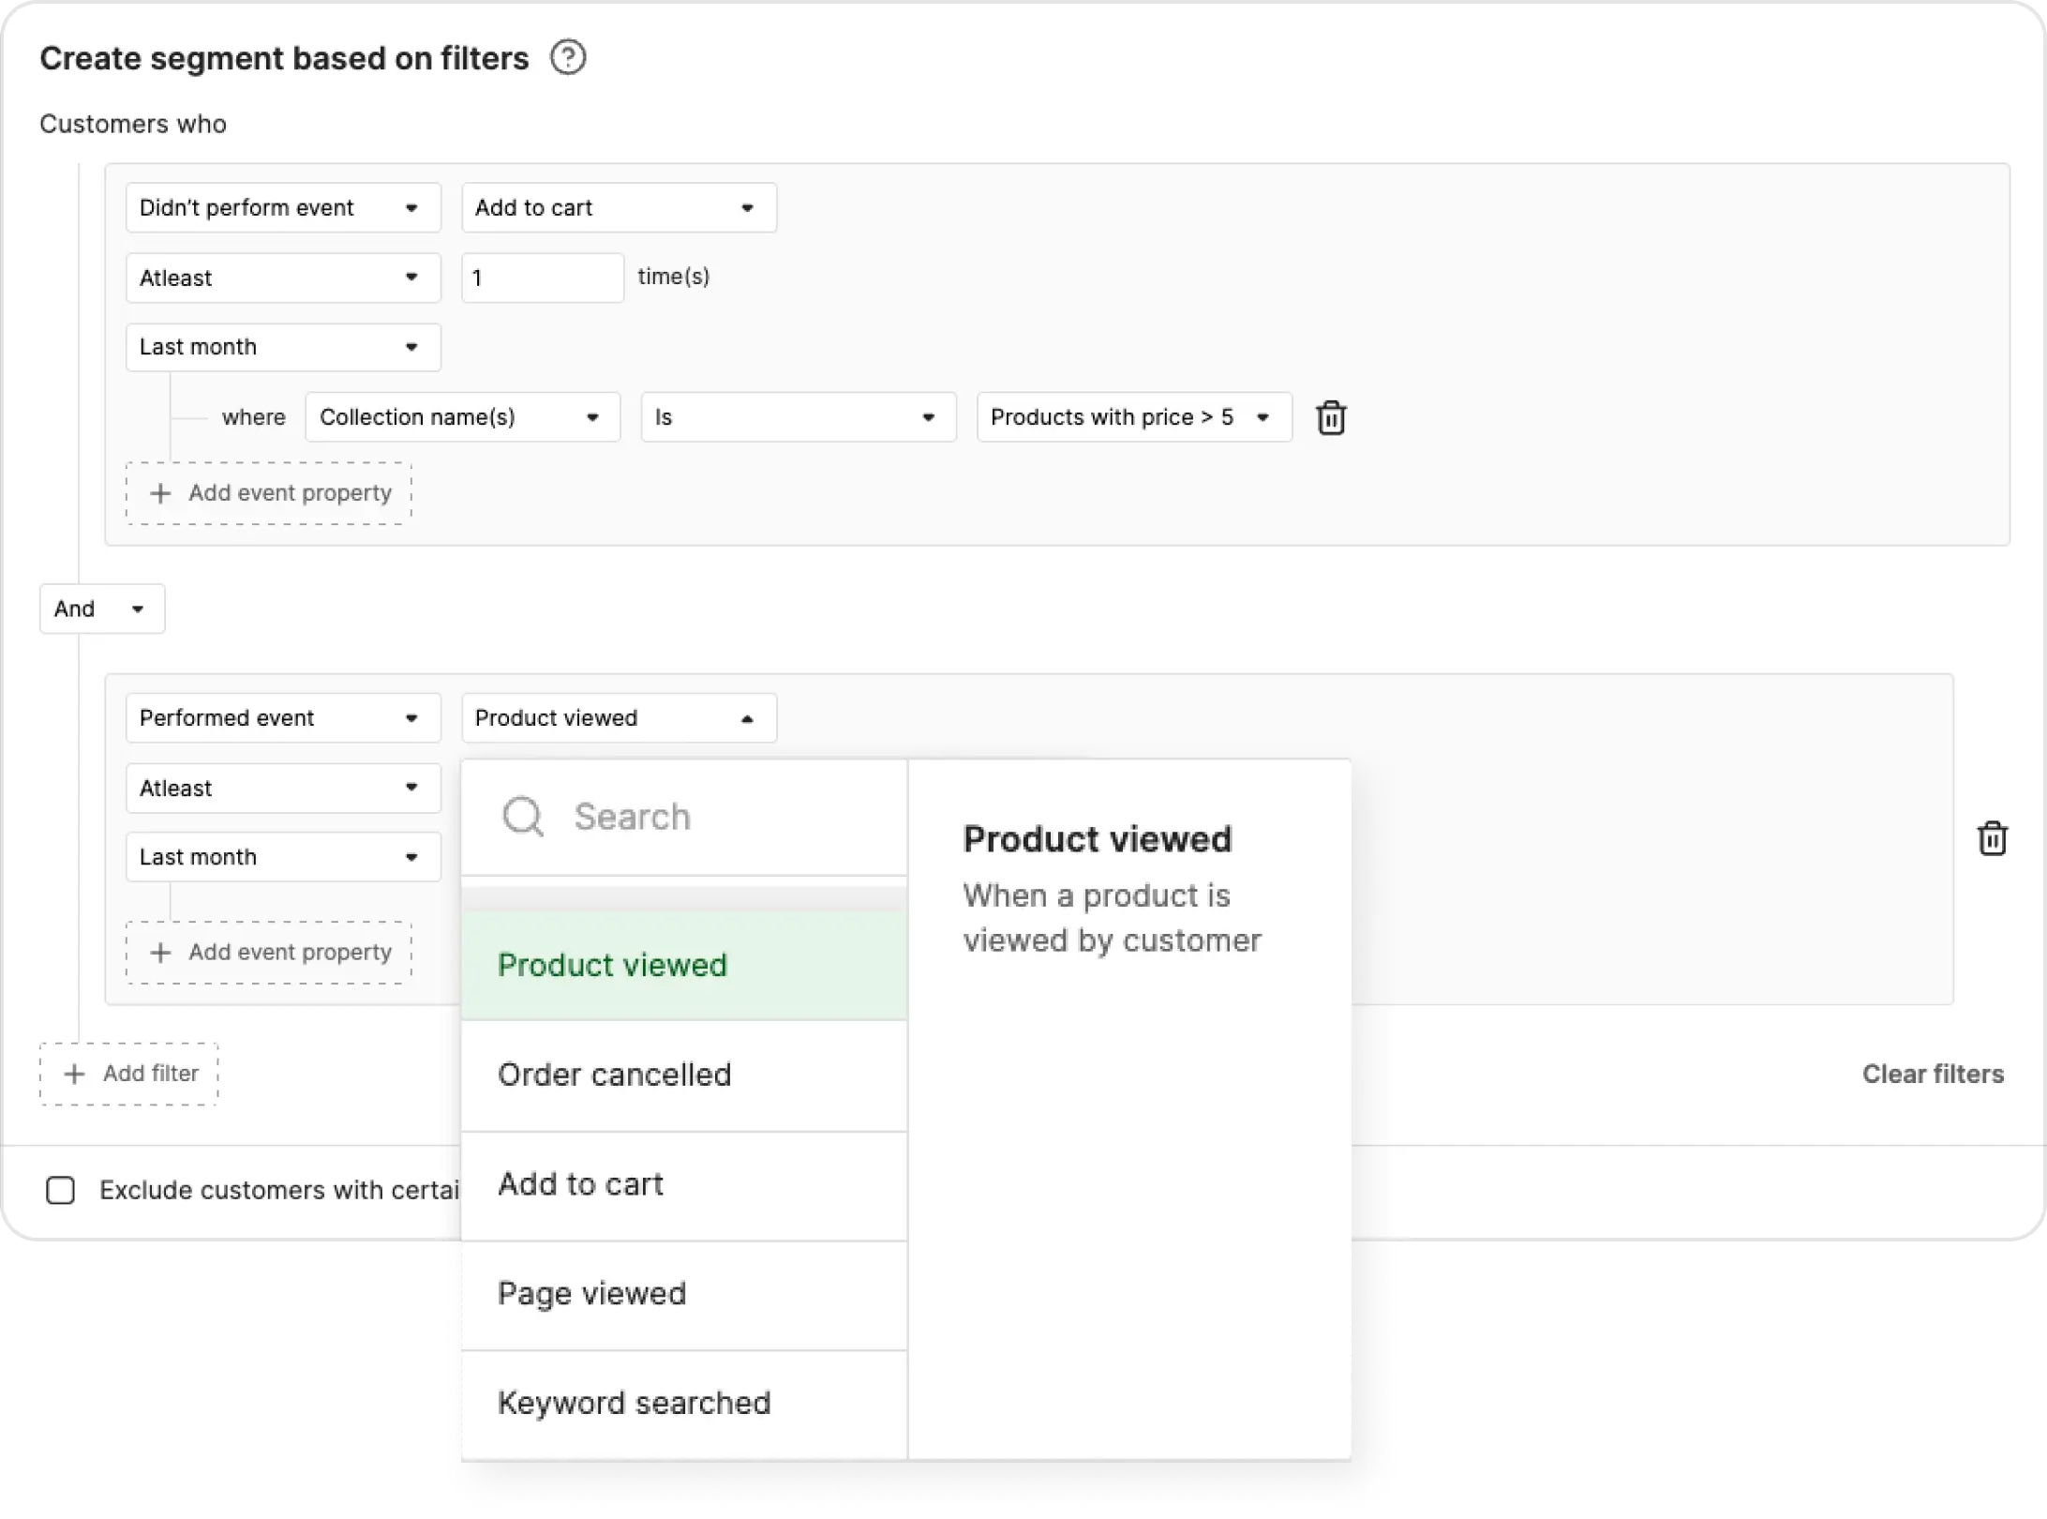
Task: Open the And condition dropdown
Action: coord(102,609)
